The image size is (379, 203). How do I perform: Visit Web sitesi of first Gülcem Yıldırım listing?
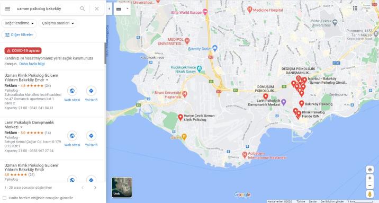tap(72, 94)
